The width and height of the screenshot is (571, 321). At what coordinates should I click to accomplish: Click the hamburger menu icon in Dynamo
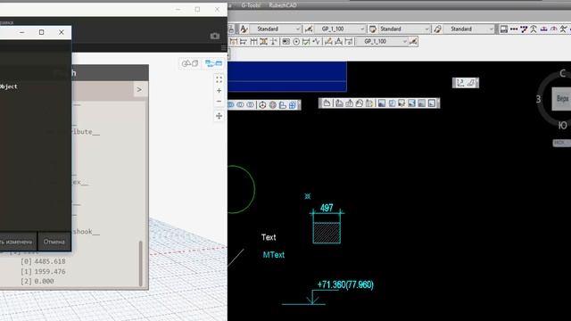(x=224, y=48)
